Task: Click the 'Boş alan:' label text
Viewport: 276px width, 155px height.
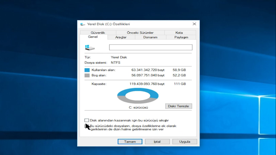Action: pos(99,75)
